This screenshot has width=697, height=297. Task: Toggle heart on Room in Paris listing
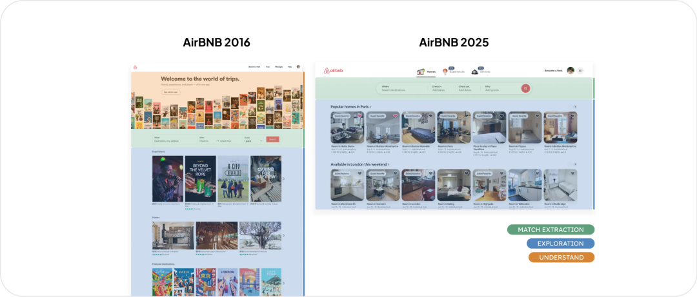pos(466,116)
